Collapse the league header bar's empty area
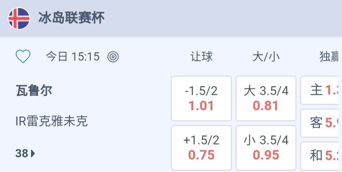342x172 pixels. (x=222, y=18)
